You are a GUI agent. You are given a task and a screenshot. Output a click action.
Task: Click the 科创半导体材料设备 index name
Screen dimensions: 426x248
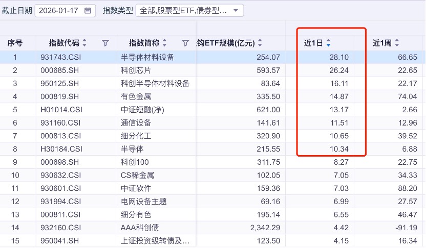[x=155, y=83]
